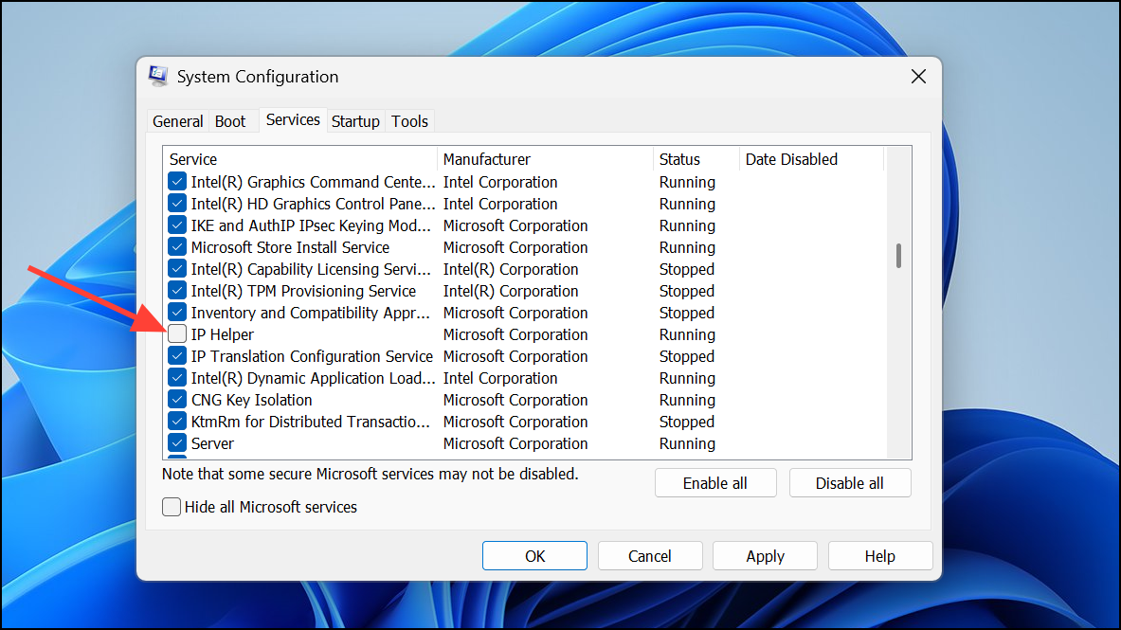Sort by the Manufacturer column header

point(545,159)
